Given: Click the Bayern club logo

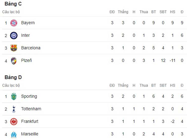Looking at the screenshot, I should (x=14, y=23).
